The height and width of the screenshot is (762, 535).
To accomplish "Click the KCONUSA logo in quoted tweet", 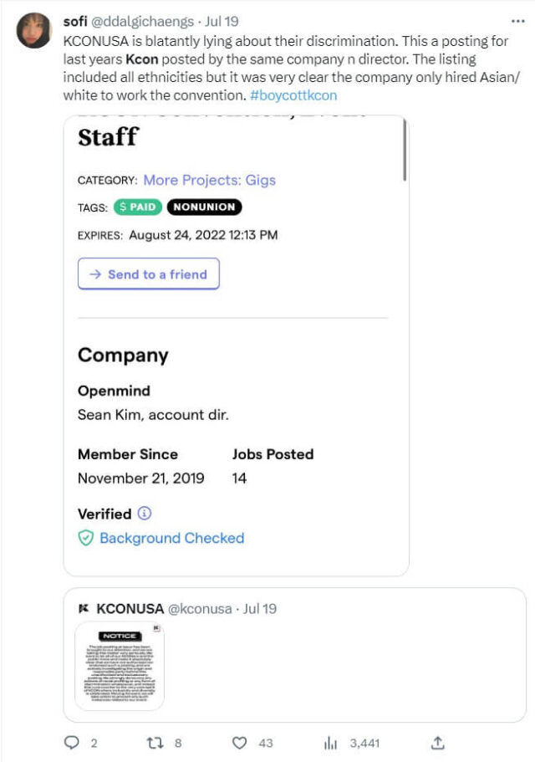I will tap(84, 608).
